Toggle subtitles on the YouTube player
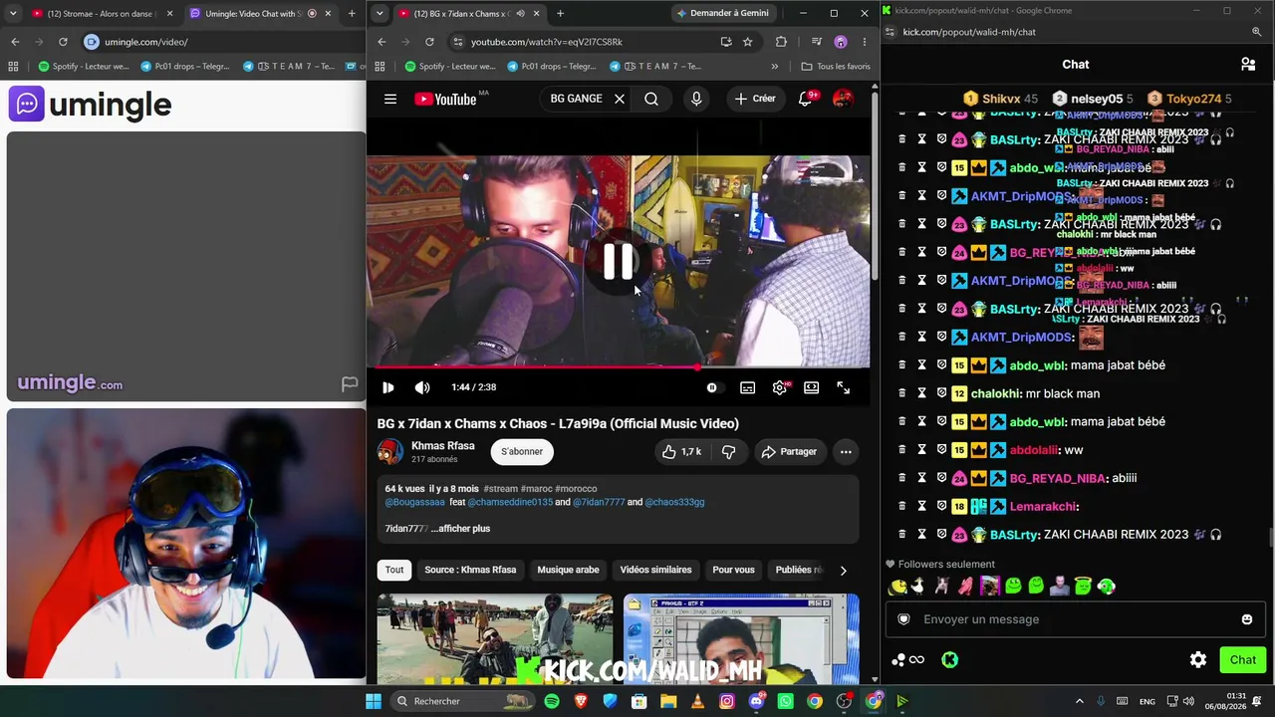This screenshot has width=1275, height=717. (748, 387)
